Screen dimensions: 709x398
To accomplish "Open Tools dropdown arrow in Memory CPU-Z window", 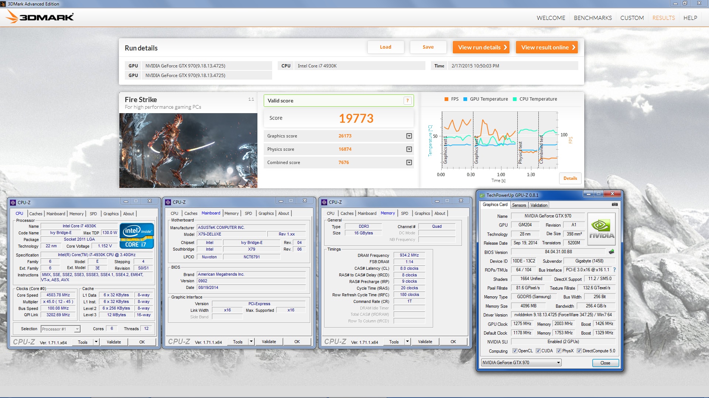I will point(407,342).
